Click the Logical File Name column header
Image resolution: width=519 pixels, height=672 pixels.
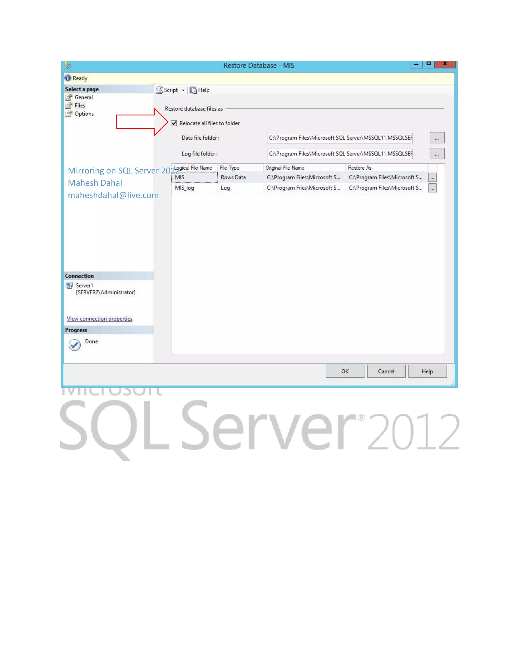tap(195, 168)
